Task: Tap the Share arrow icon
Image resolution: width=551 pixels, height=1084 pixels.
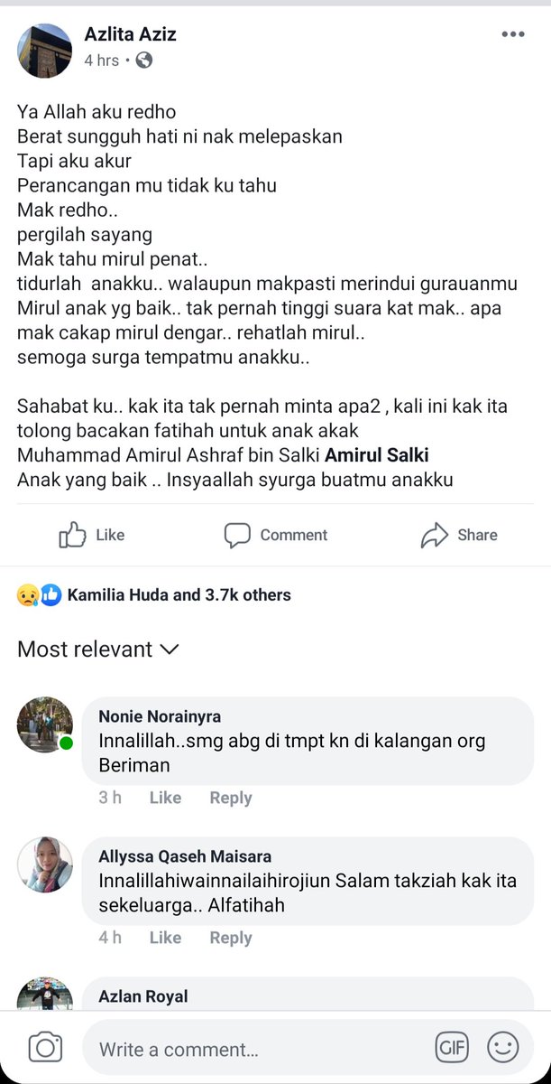Action: [435, 536]
